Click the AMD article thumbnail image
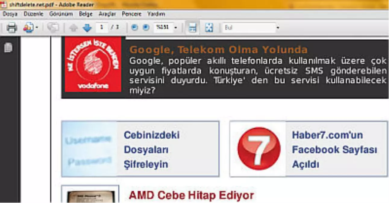 click(90, 195)
